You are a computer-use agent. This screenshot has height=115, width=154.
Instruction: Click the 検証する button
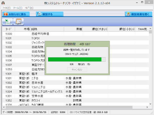point(49,14)
